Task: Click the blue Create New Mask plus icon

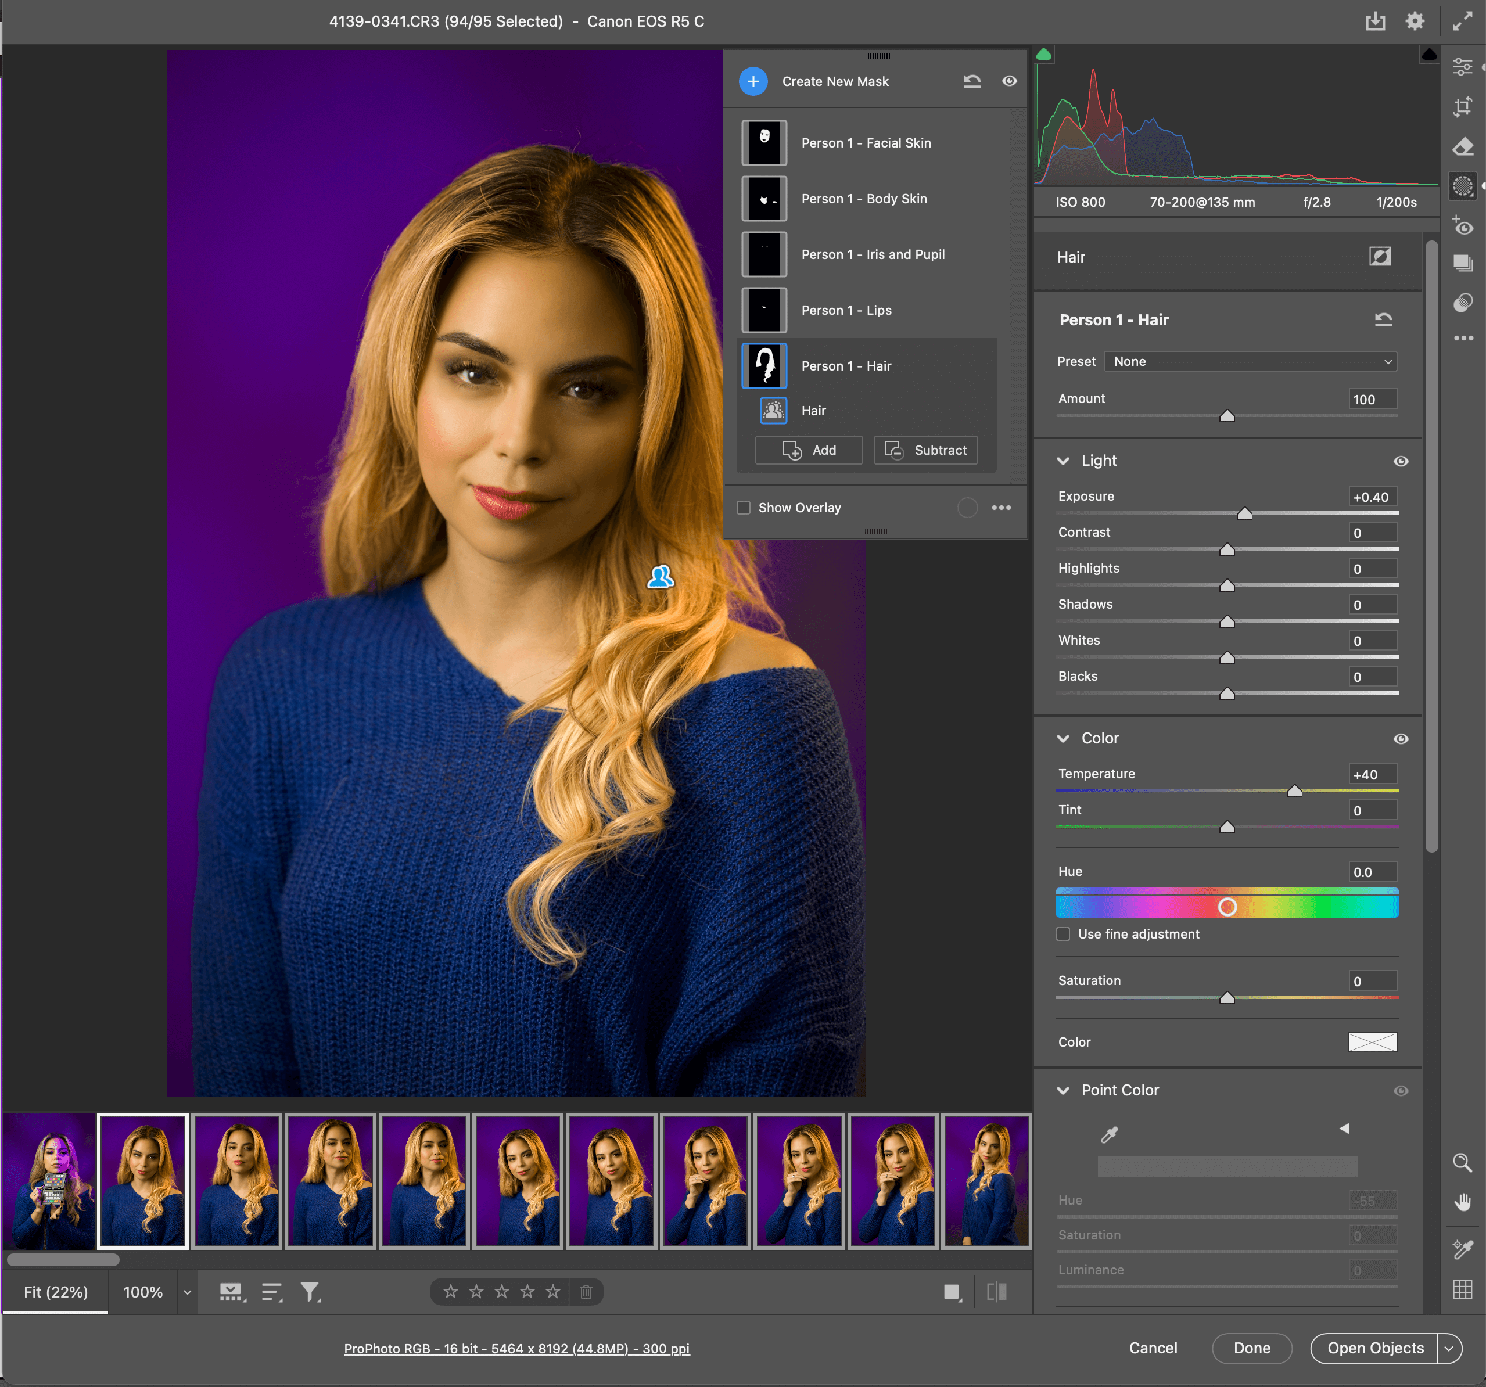Action: pyautogui.click(x=753, y=81)
